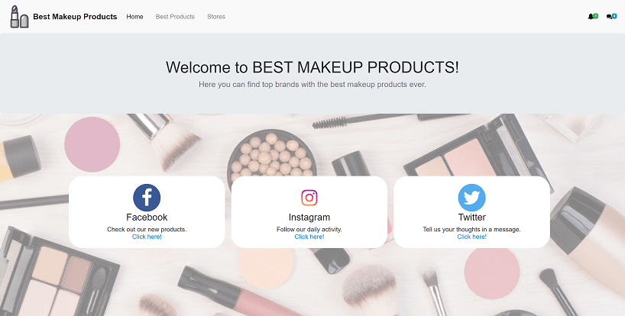Follow the Facebook "Click here!" link

tap(147, 237)
